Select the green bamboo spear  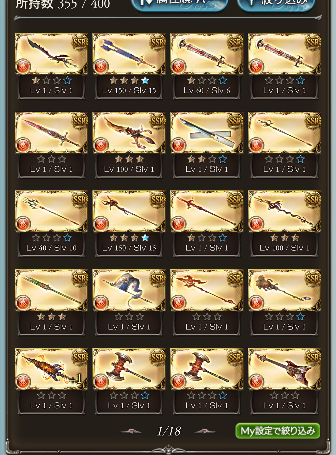pos(51,302)
